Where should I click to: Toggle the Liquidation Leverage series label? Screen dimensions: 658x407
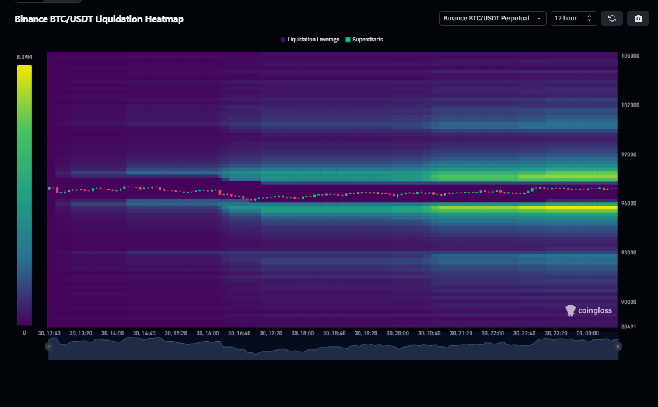(313, 40)
